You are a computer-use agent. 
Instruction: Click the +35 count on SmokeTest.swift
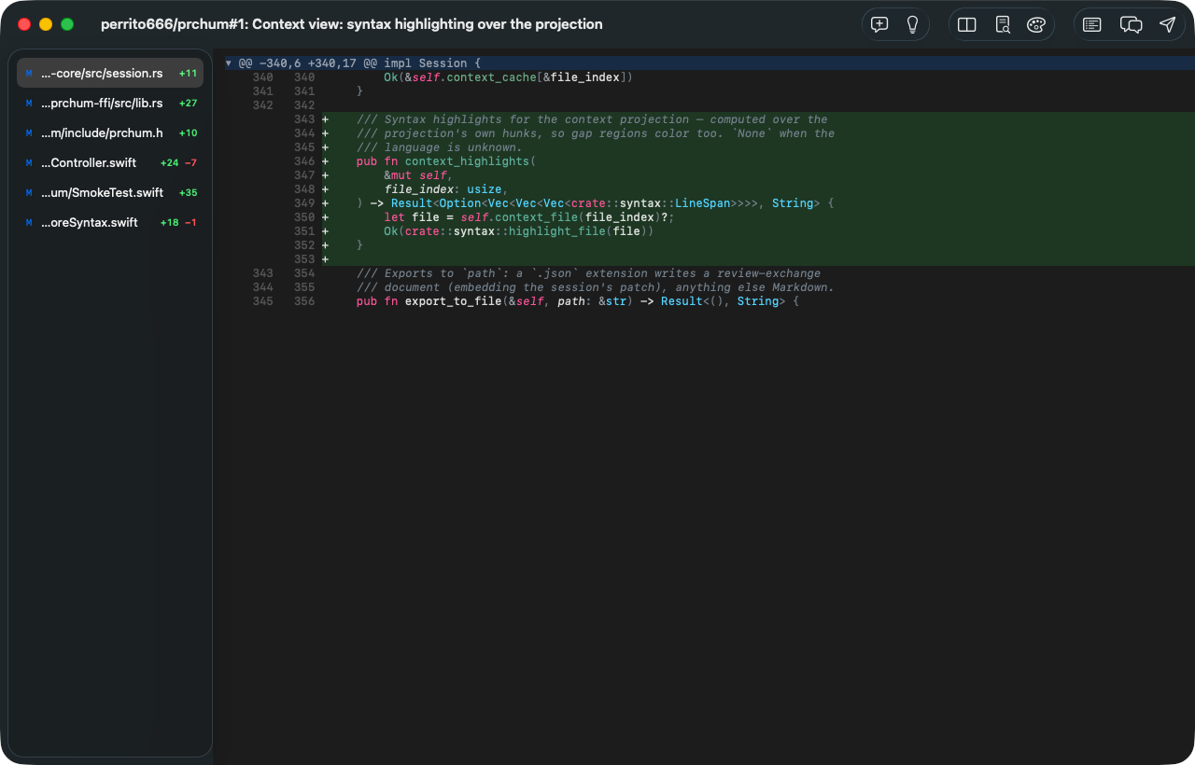point(188,192)
